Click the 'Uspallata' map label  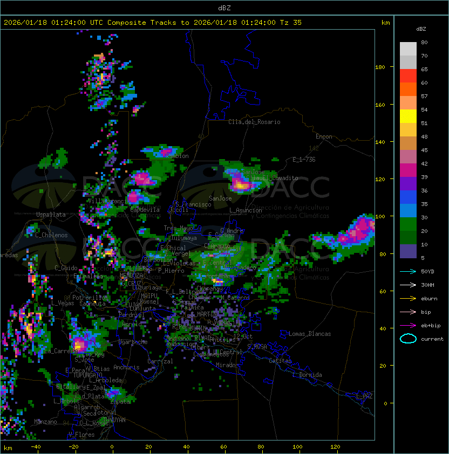tap(51, 215)
